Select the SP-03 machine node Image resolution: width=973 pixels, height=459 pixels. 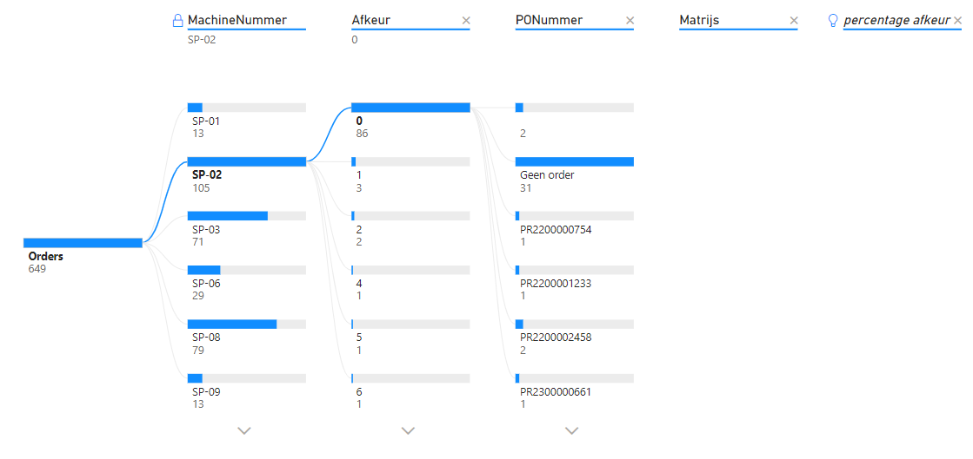click(x=246, y=216)
